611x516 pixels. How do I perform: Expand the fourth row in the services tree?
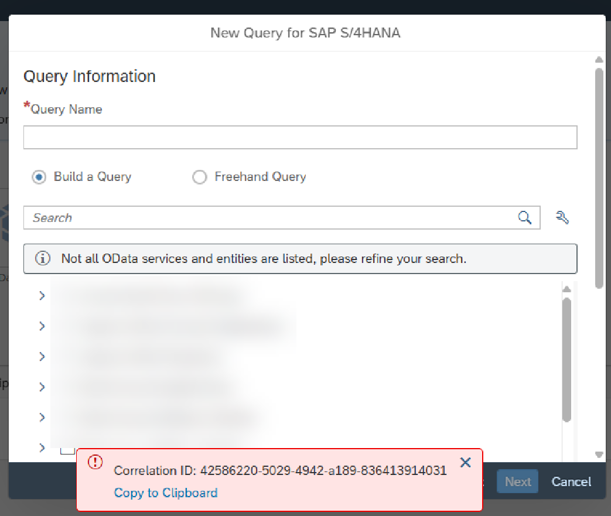[x=42, y=387]
